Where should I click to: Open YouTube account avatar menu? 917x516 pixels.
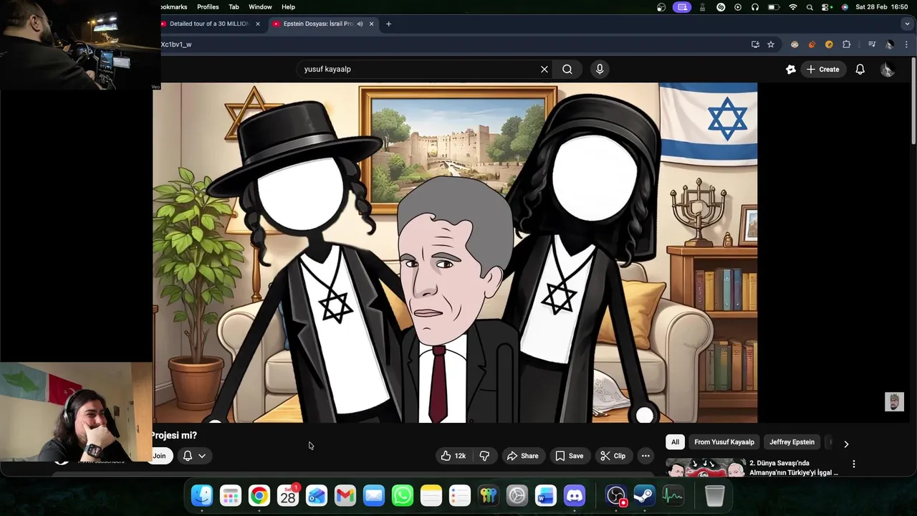point(887,70)
